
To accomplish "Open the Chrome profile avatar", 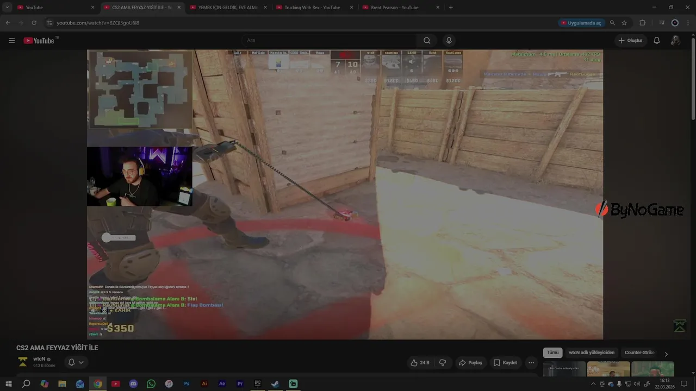I will (675, 23).
